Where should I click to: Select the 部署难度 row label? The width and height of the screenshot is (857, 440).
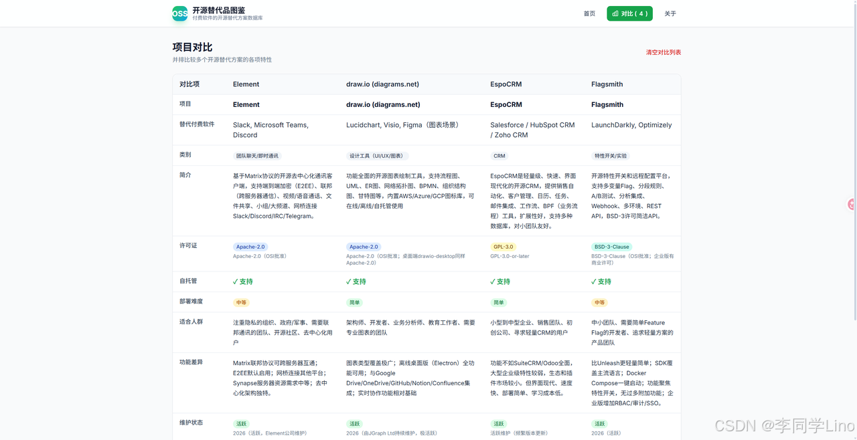[191, 302]
